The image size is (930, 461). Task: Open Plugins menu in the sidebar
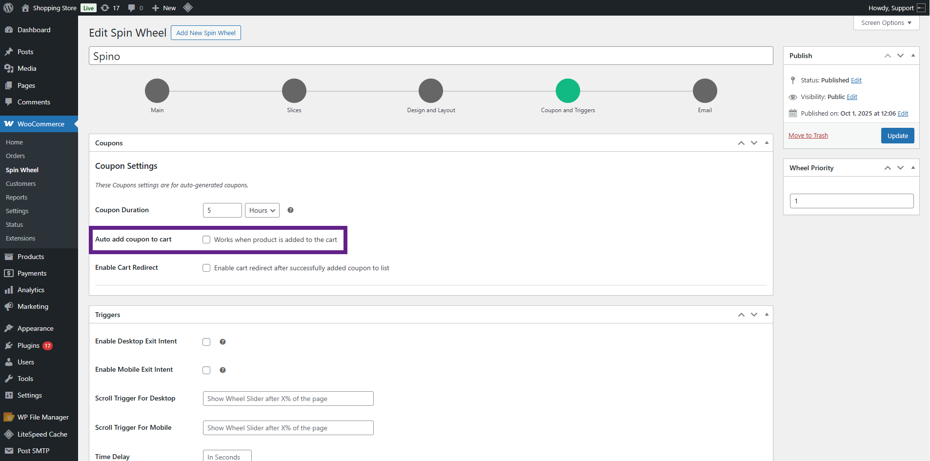(28, 345)
